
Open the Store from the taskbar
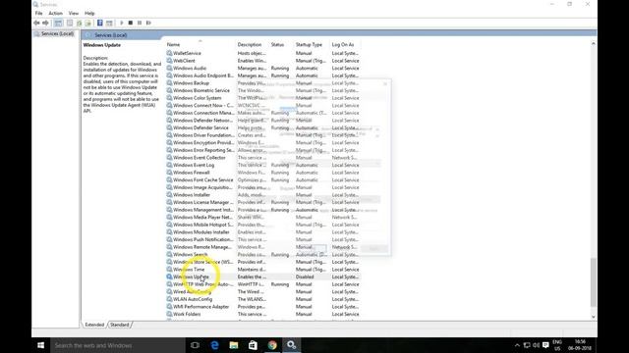pos(253,345)
